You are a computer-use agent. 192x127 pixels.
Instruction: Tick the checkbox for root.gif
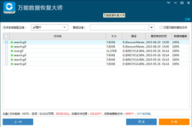[x=6, y=51]
